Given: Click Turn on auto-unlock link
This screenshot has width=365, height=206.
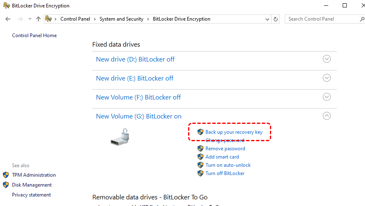Looking at the screenshot, I should (228, 165).
